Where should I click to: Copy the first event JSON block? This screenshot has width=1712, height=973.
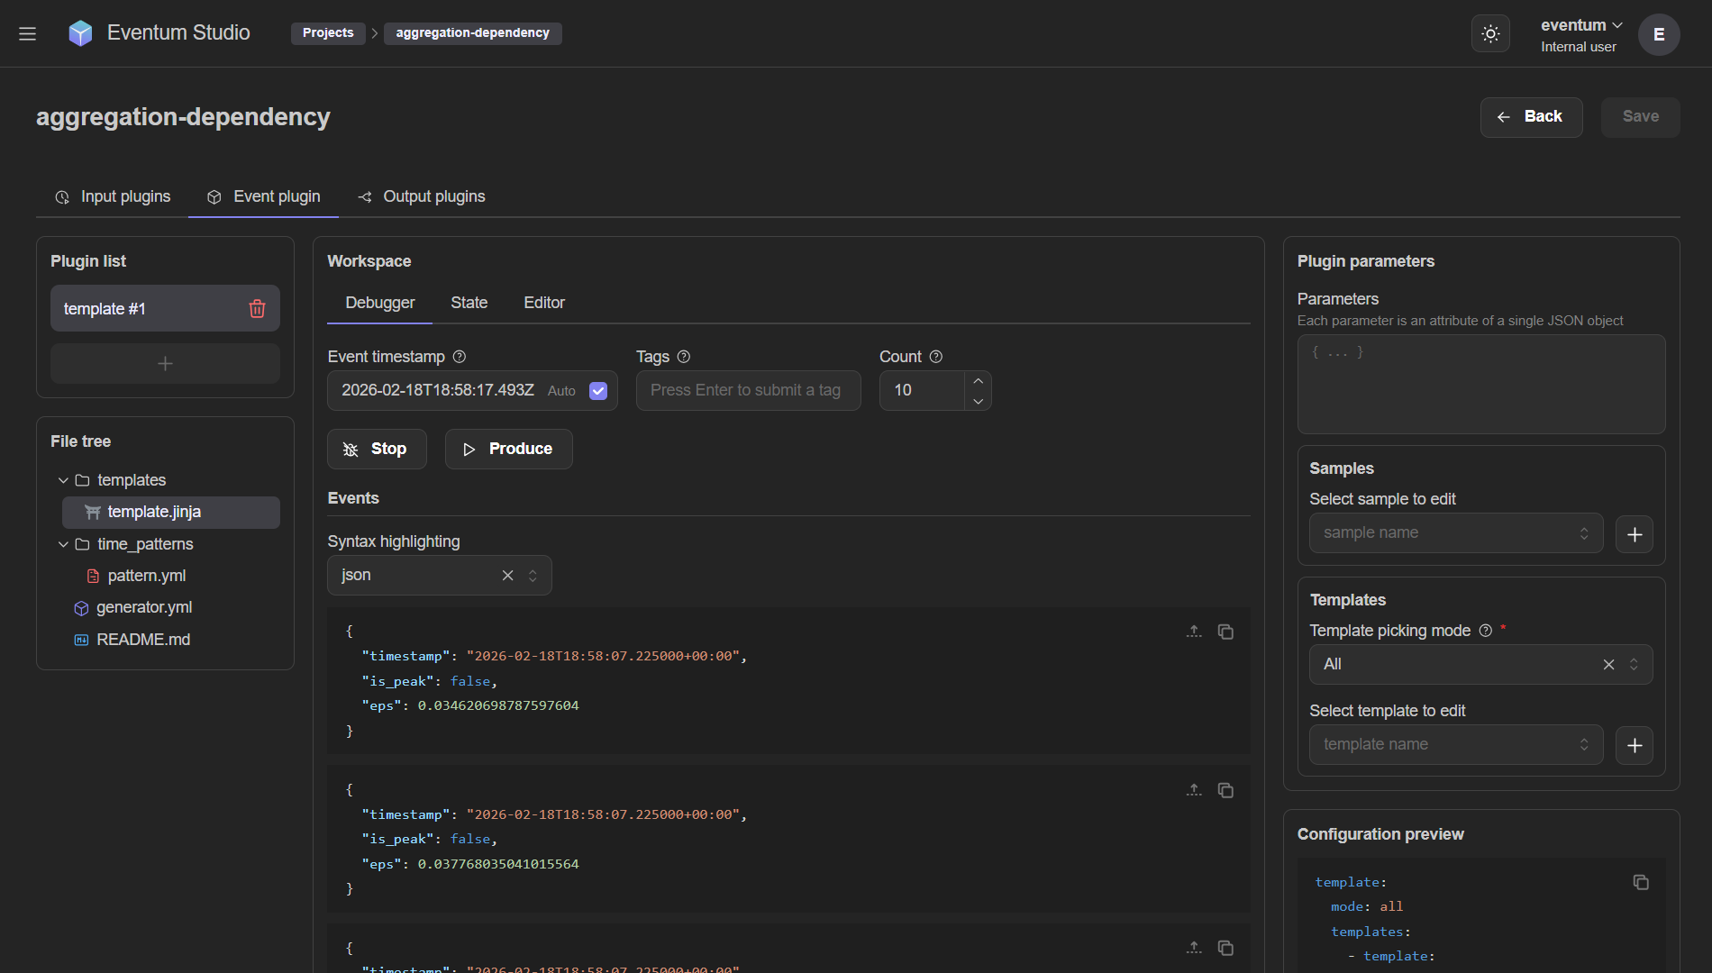[x=1225, y=632]
